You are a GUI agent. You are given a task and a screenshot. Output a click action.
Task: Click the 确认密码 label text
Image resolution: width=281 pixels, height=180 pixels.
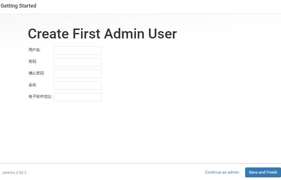(36, 73)
